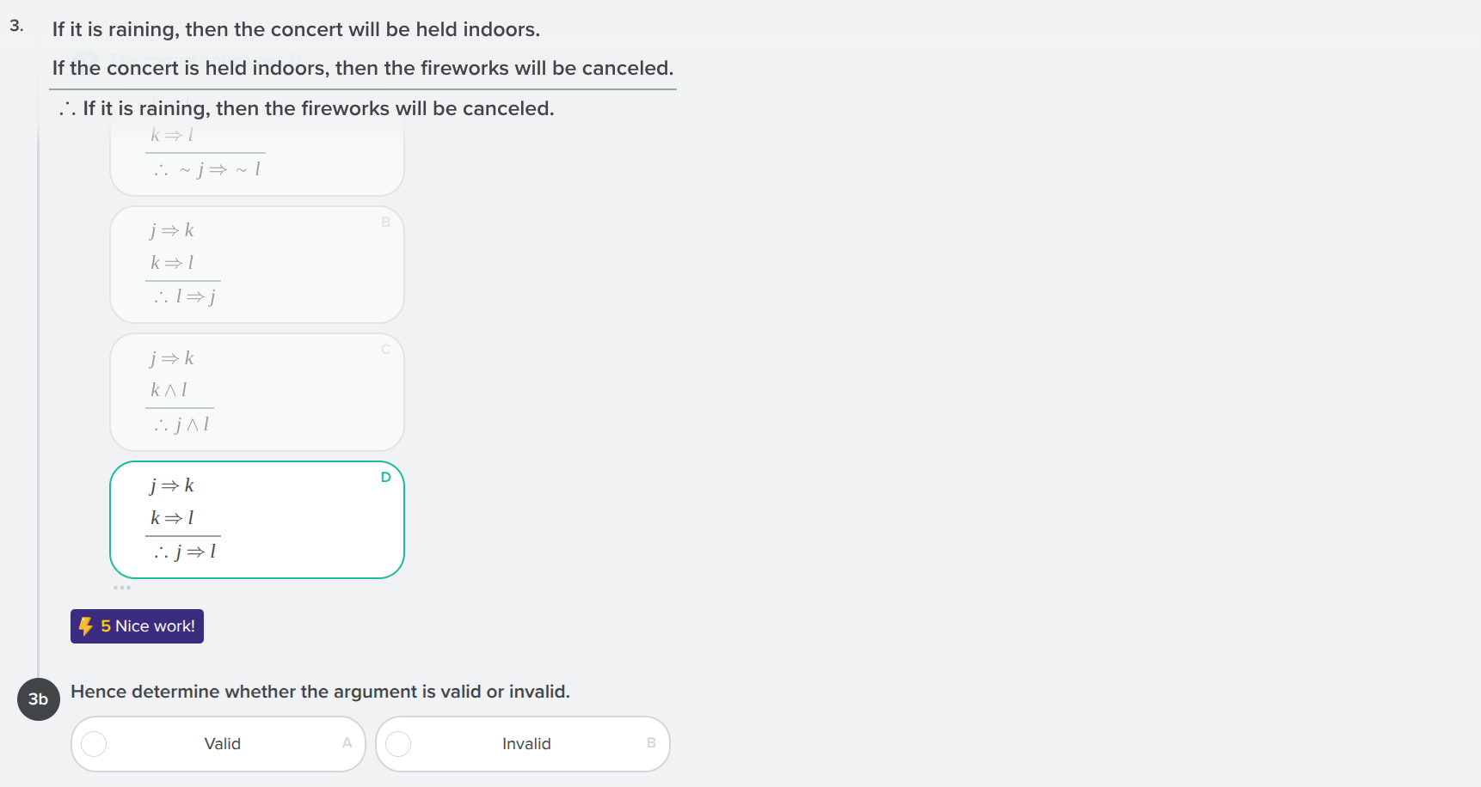Click the faded B letter on the l⇒j card
Screen dimensions: 1481x787
tap(386, 222)
